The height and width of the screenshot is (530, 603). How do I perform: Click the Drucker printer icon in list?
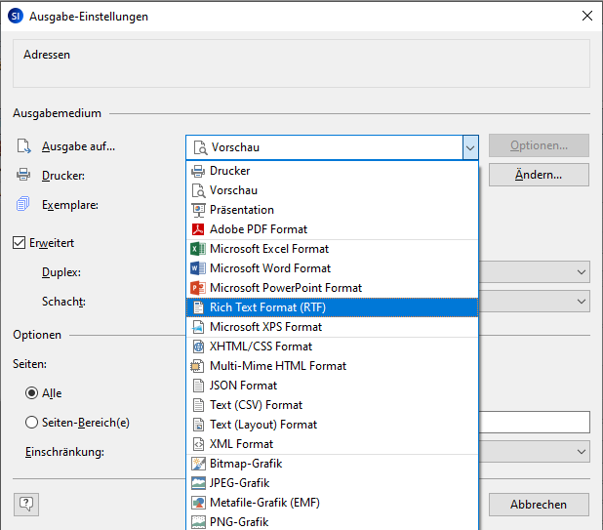pyautogui.click(x=198, y=171)
